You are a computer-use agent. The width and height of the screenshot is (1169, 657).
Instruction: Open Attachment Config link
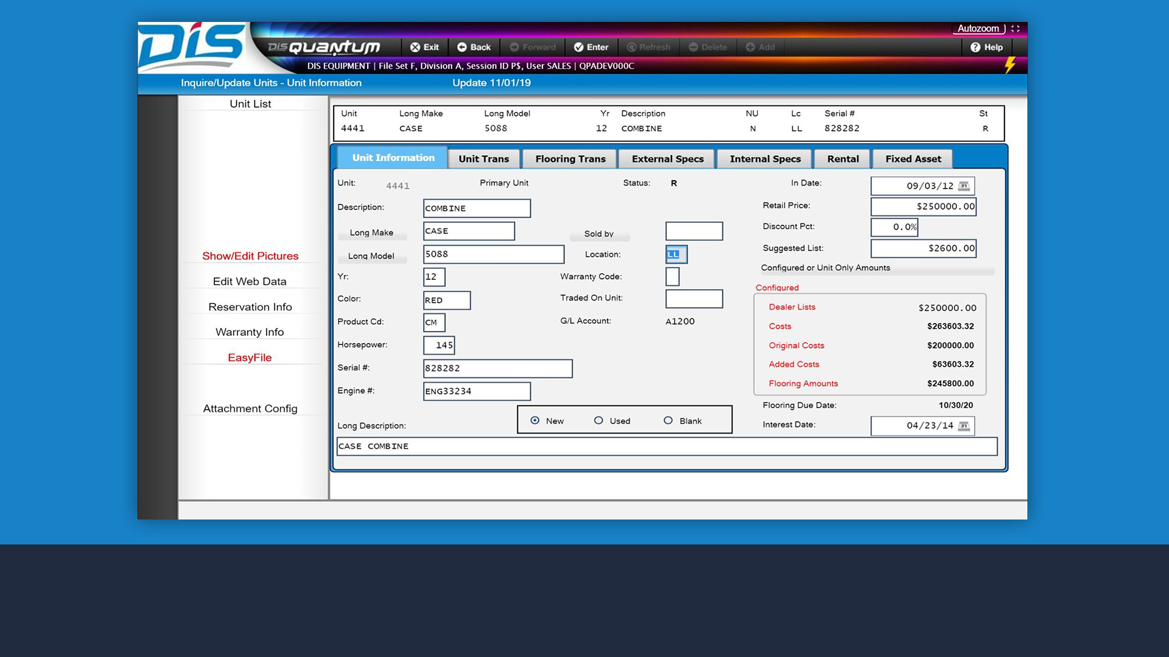coord(250,409)
